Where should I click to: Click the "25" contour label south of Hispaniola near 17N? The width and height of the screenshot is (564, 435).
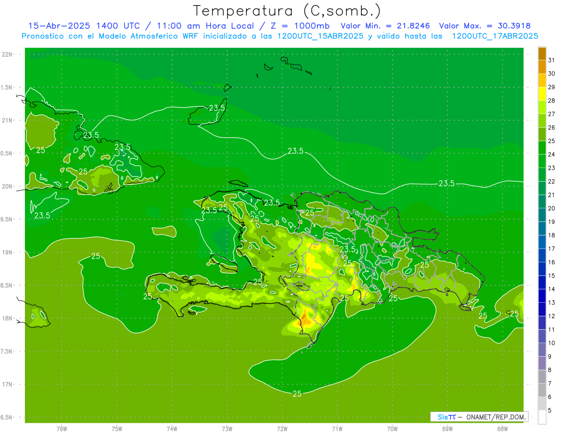point(297,394)
